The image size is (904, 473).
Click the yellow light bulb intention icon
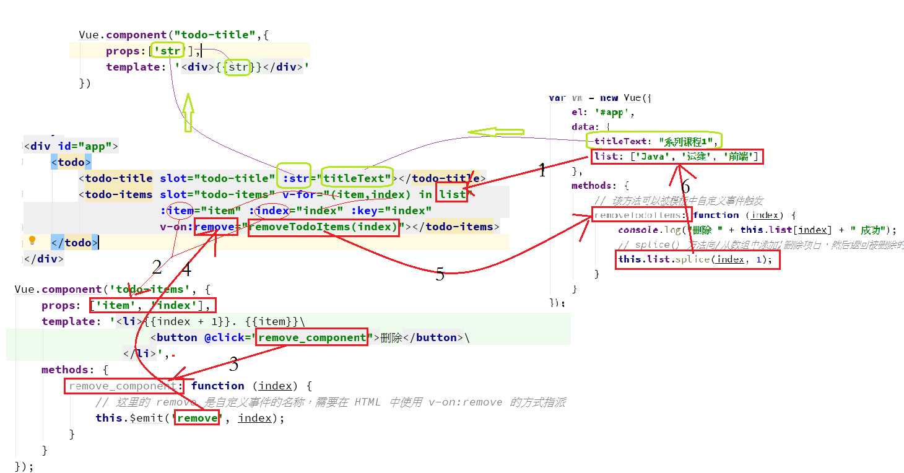point(33,240)
